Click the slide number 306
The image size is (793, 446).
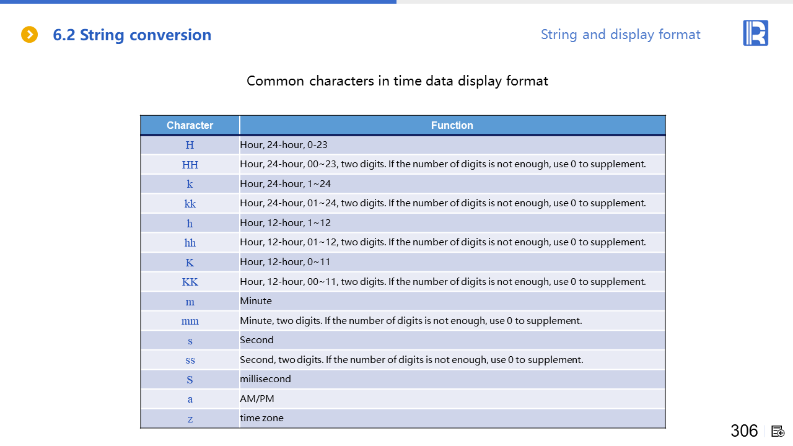click(744, 431)
